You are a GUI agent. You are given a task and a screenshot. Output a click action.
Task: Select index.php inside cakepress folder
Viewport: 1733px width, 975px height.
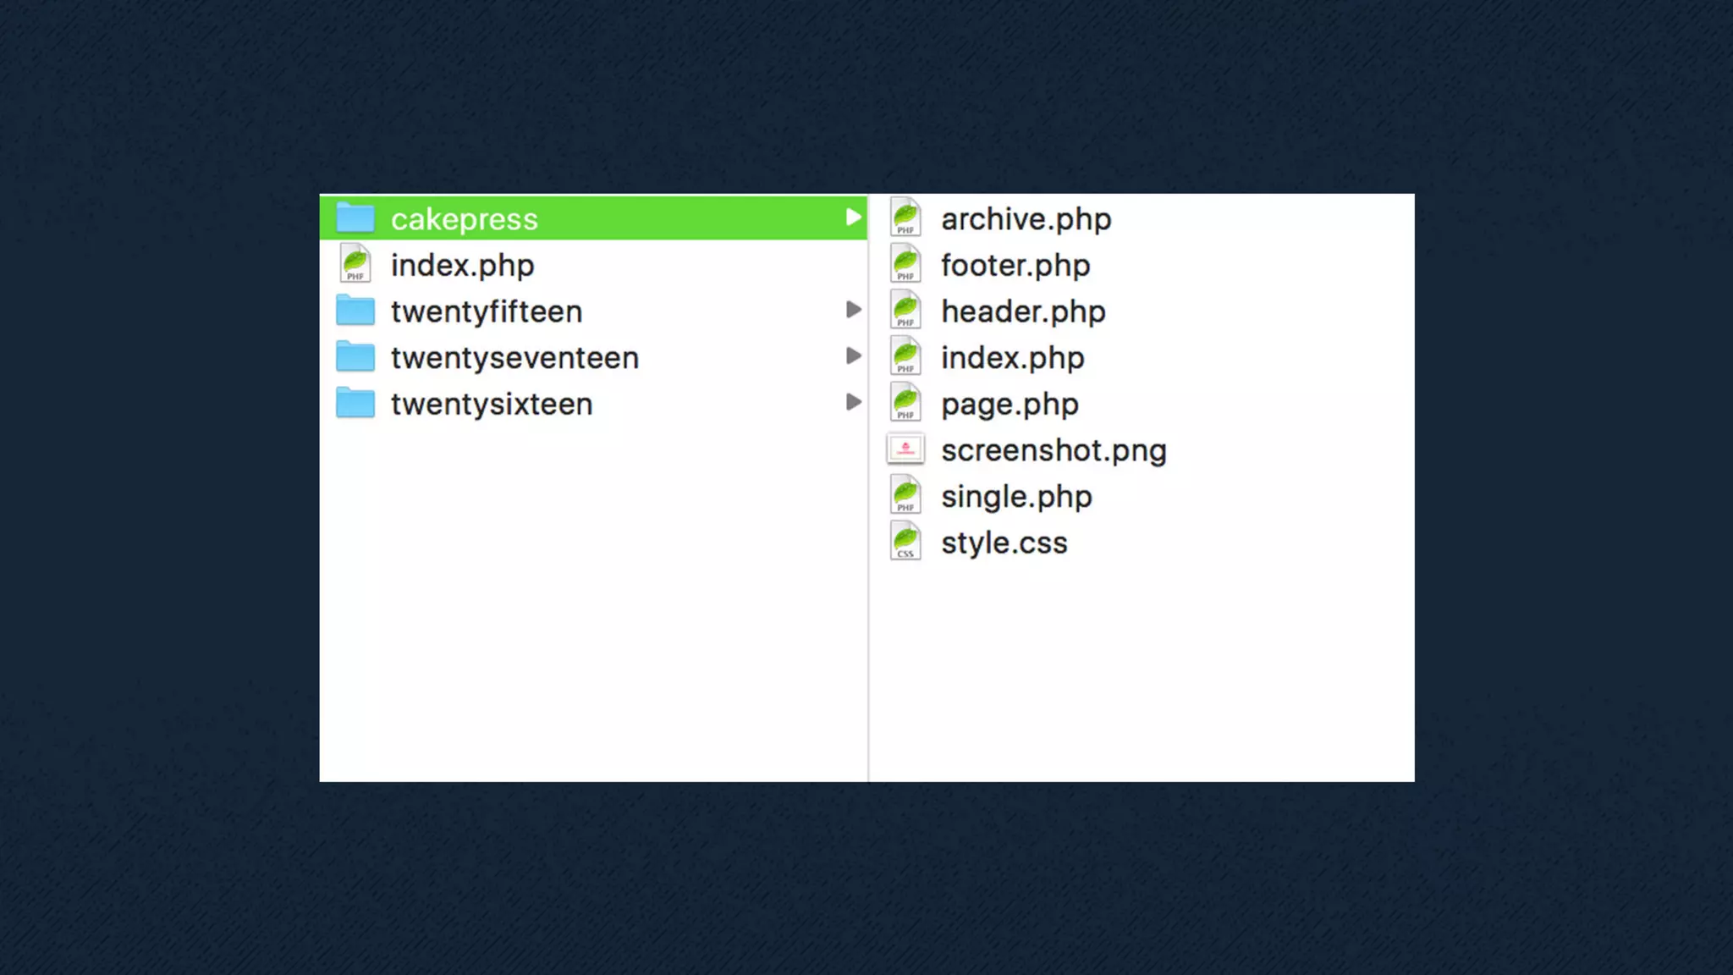pos(1012,358)
